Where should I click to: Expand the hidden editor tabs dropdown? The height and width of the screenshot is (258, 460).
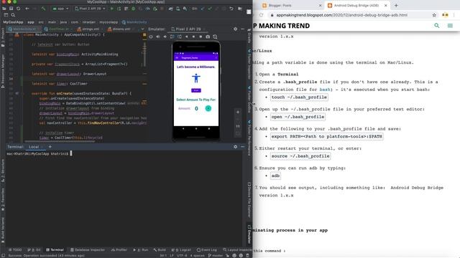pos(142,29)
